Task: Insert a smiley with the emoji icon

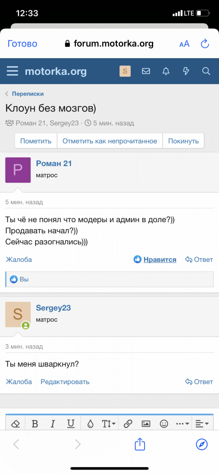Action: tap(164, 424)
